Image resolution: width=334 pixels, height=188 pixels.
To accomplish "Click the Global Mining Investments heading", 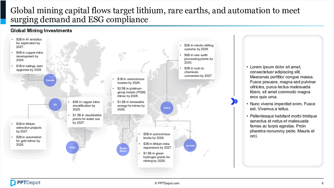I will point(41,31).
